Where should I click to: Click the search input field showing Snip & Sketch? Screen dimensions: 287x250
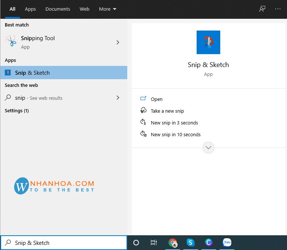coord(64,243)
